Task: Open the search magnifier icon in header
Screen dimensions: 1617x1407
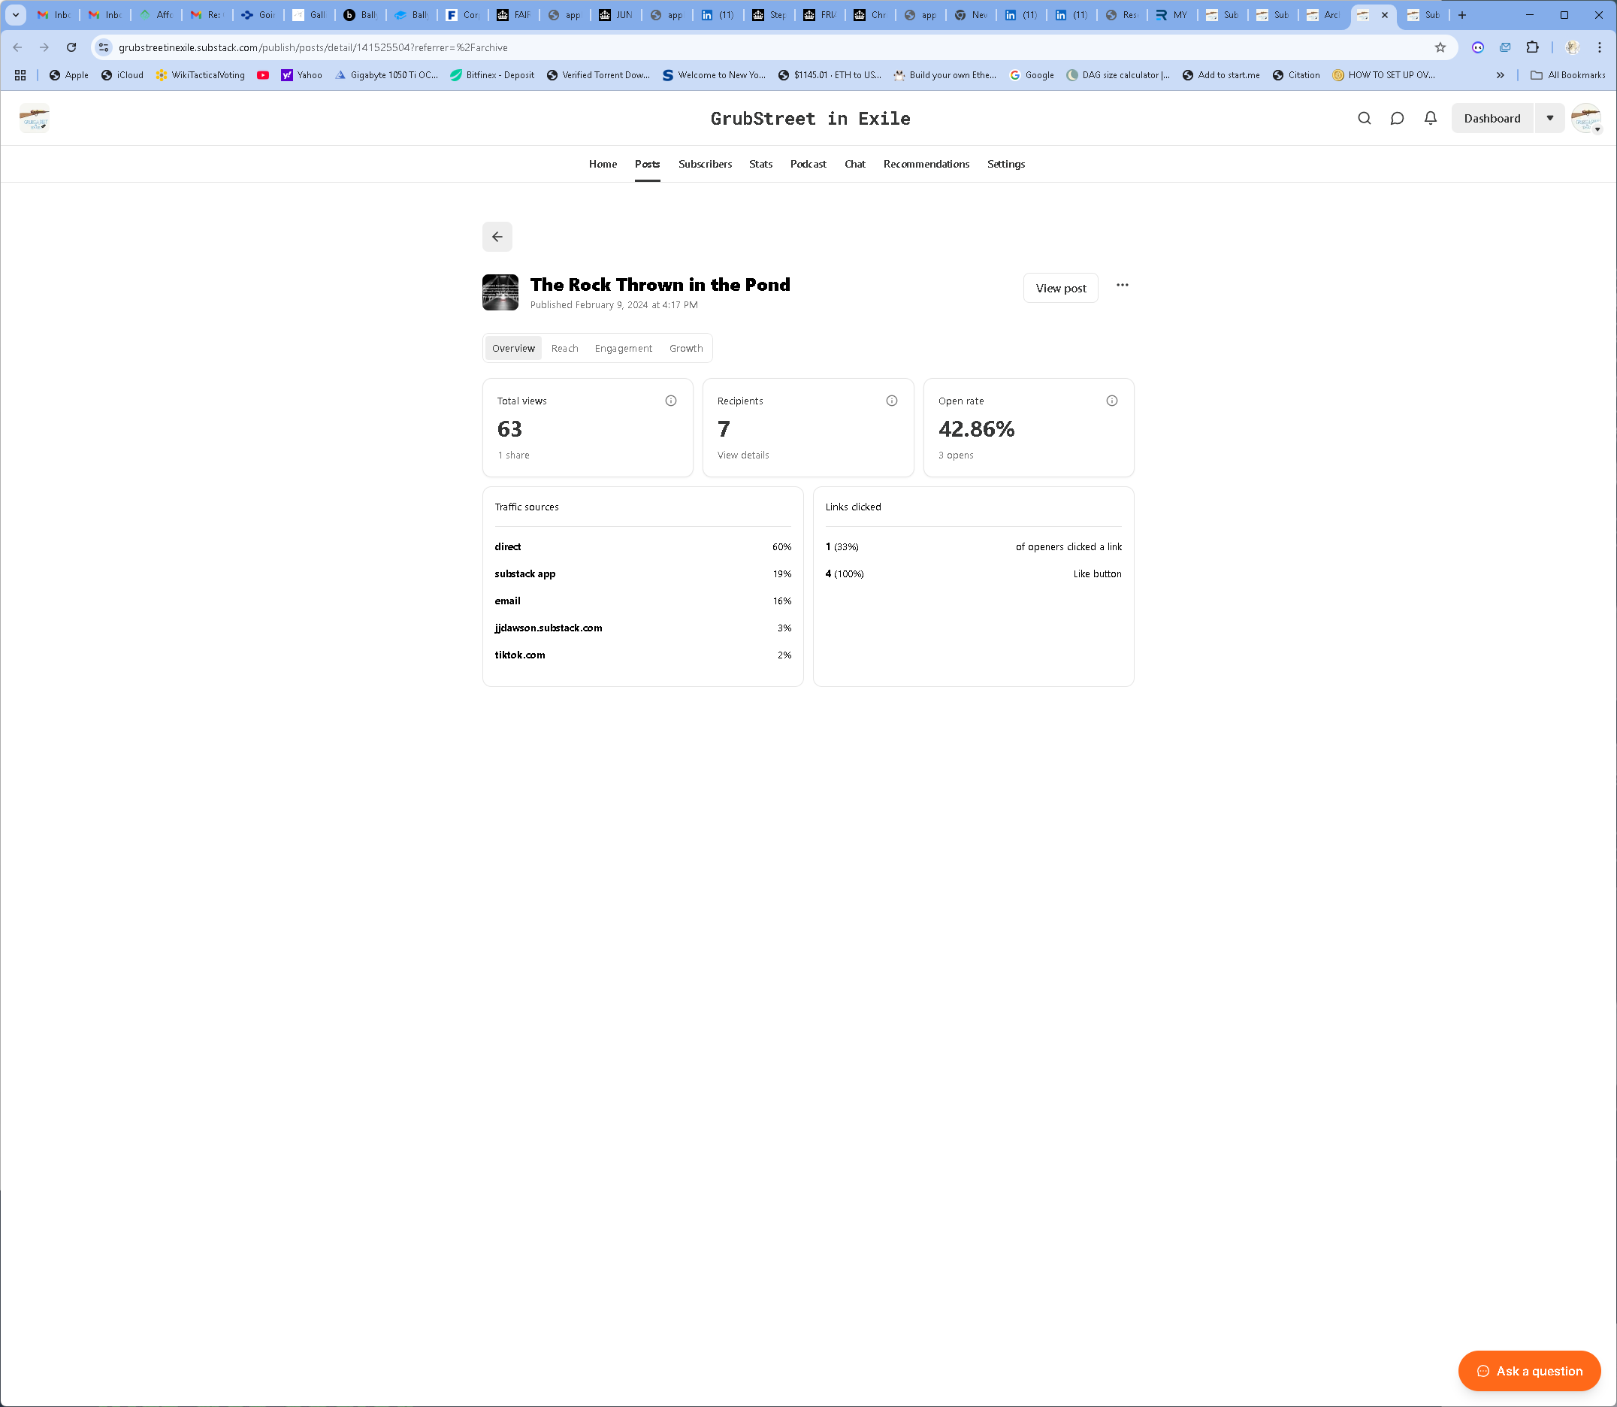Action: (x=1365, y=118)
